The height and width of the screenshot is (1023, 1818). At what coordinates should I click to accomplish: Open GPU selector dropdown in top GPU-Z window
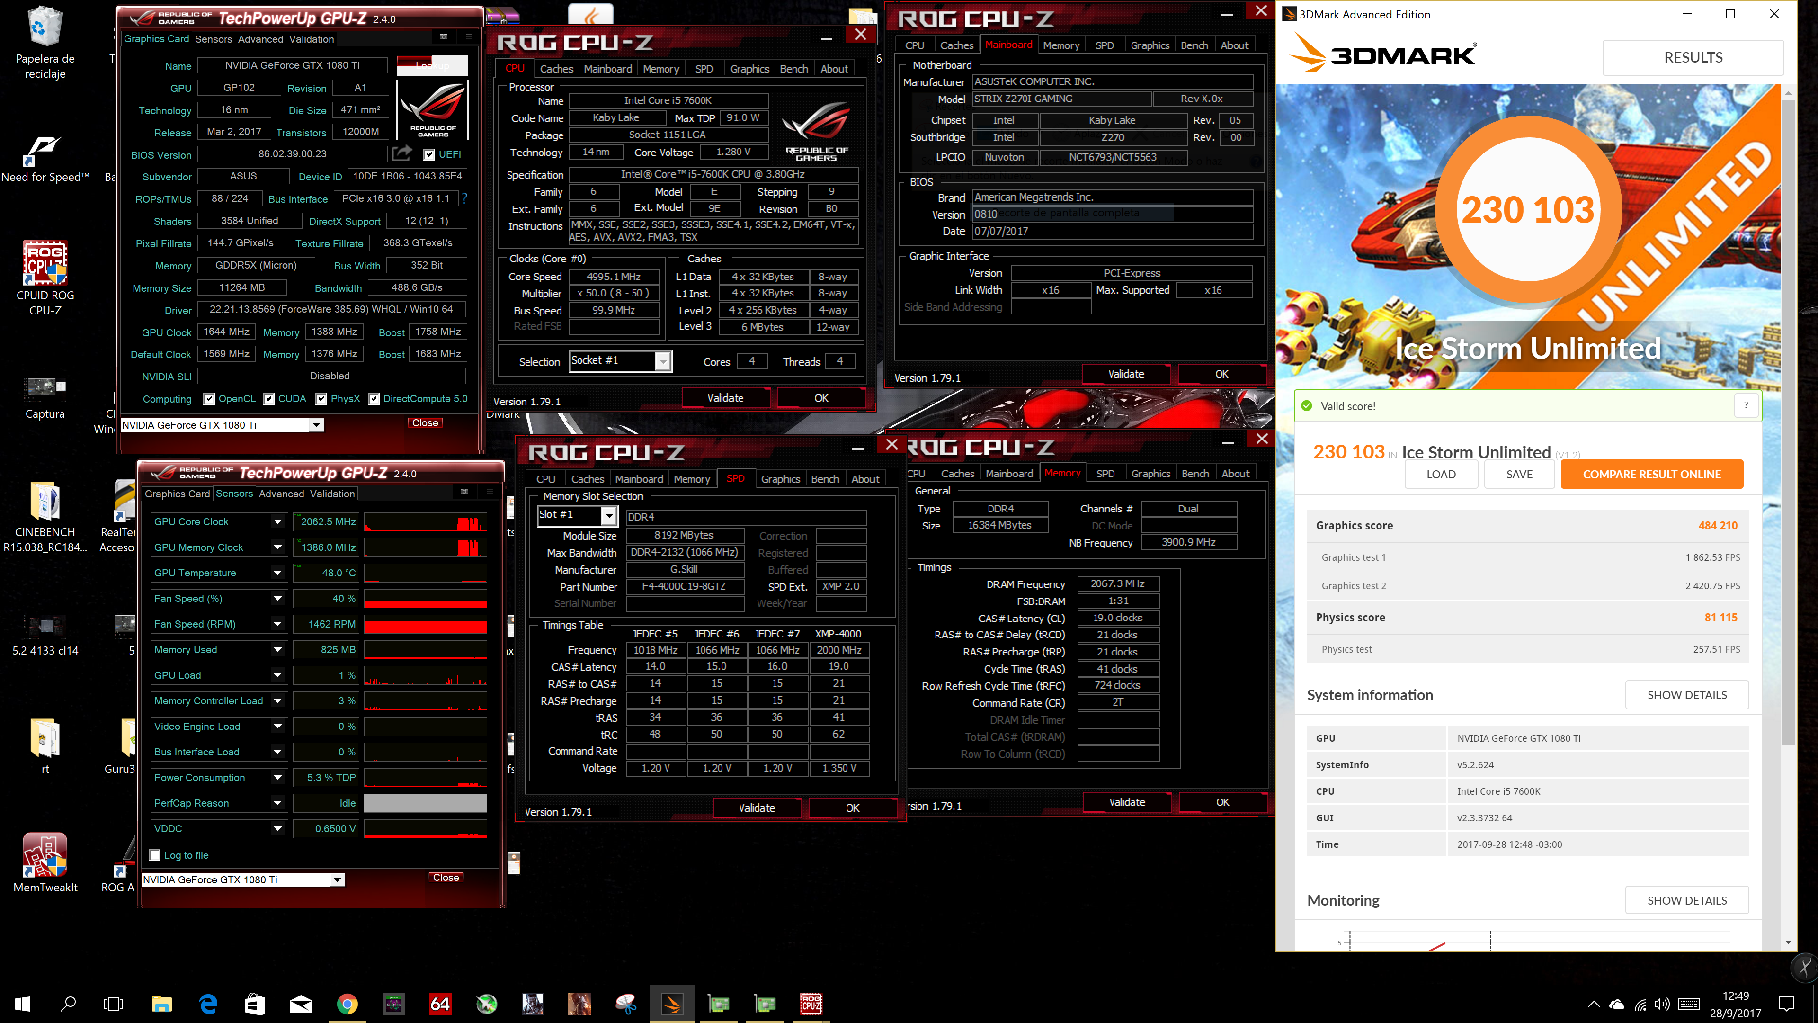[x=317, y=425]
